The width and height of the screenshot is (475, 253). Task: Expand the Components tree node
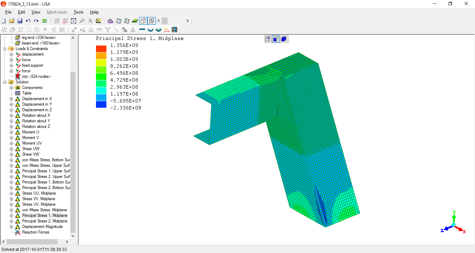coord(11,88)
